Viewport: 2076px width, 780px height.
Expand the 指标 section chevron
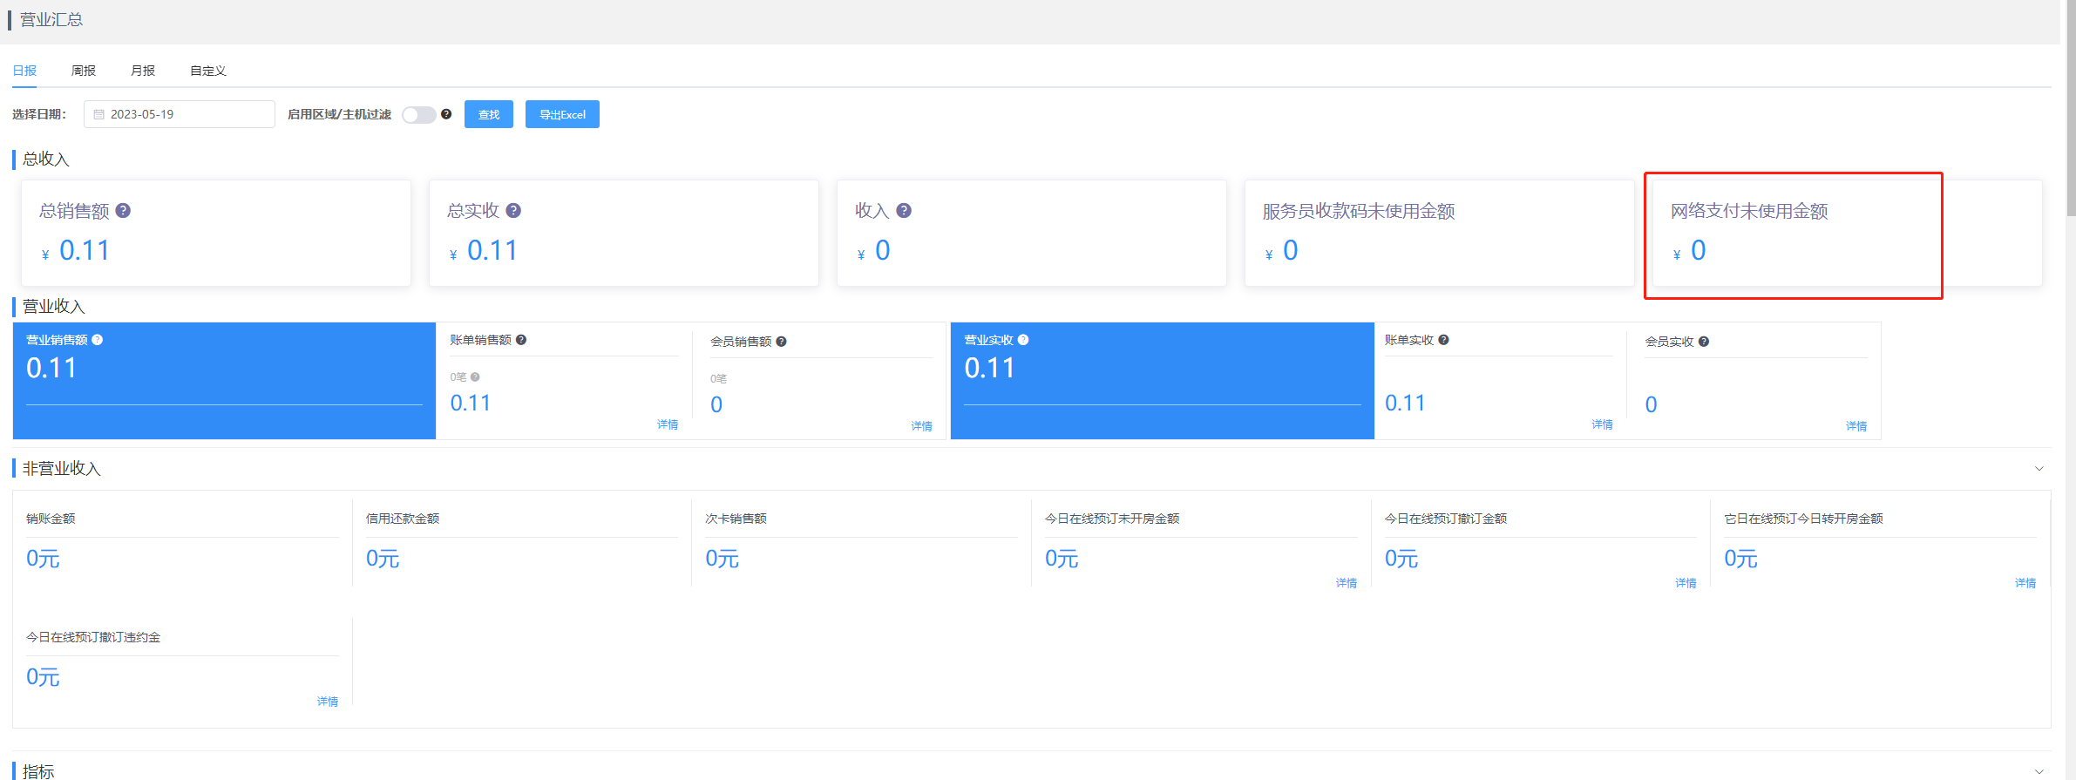(x=2039, y=772)
